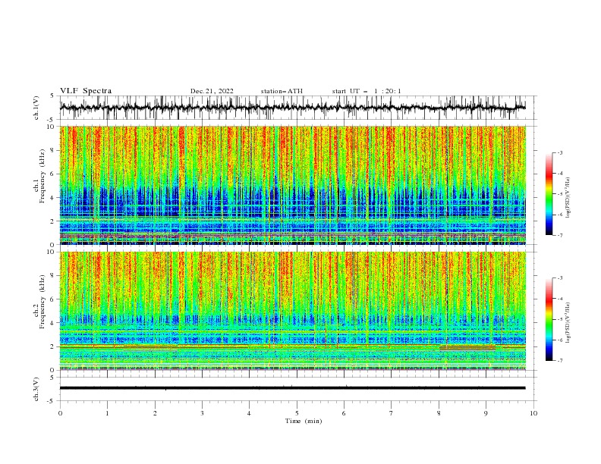Click the "-3" tick on ch.1 colorbar

pos(559,153)
